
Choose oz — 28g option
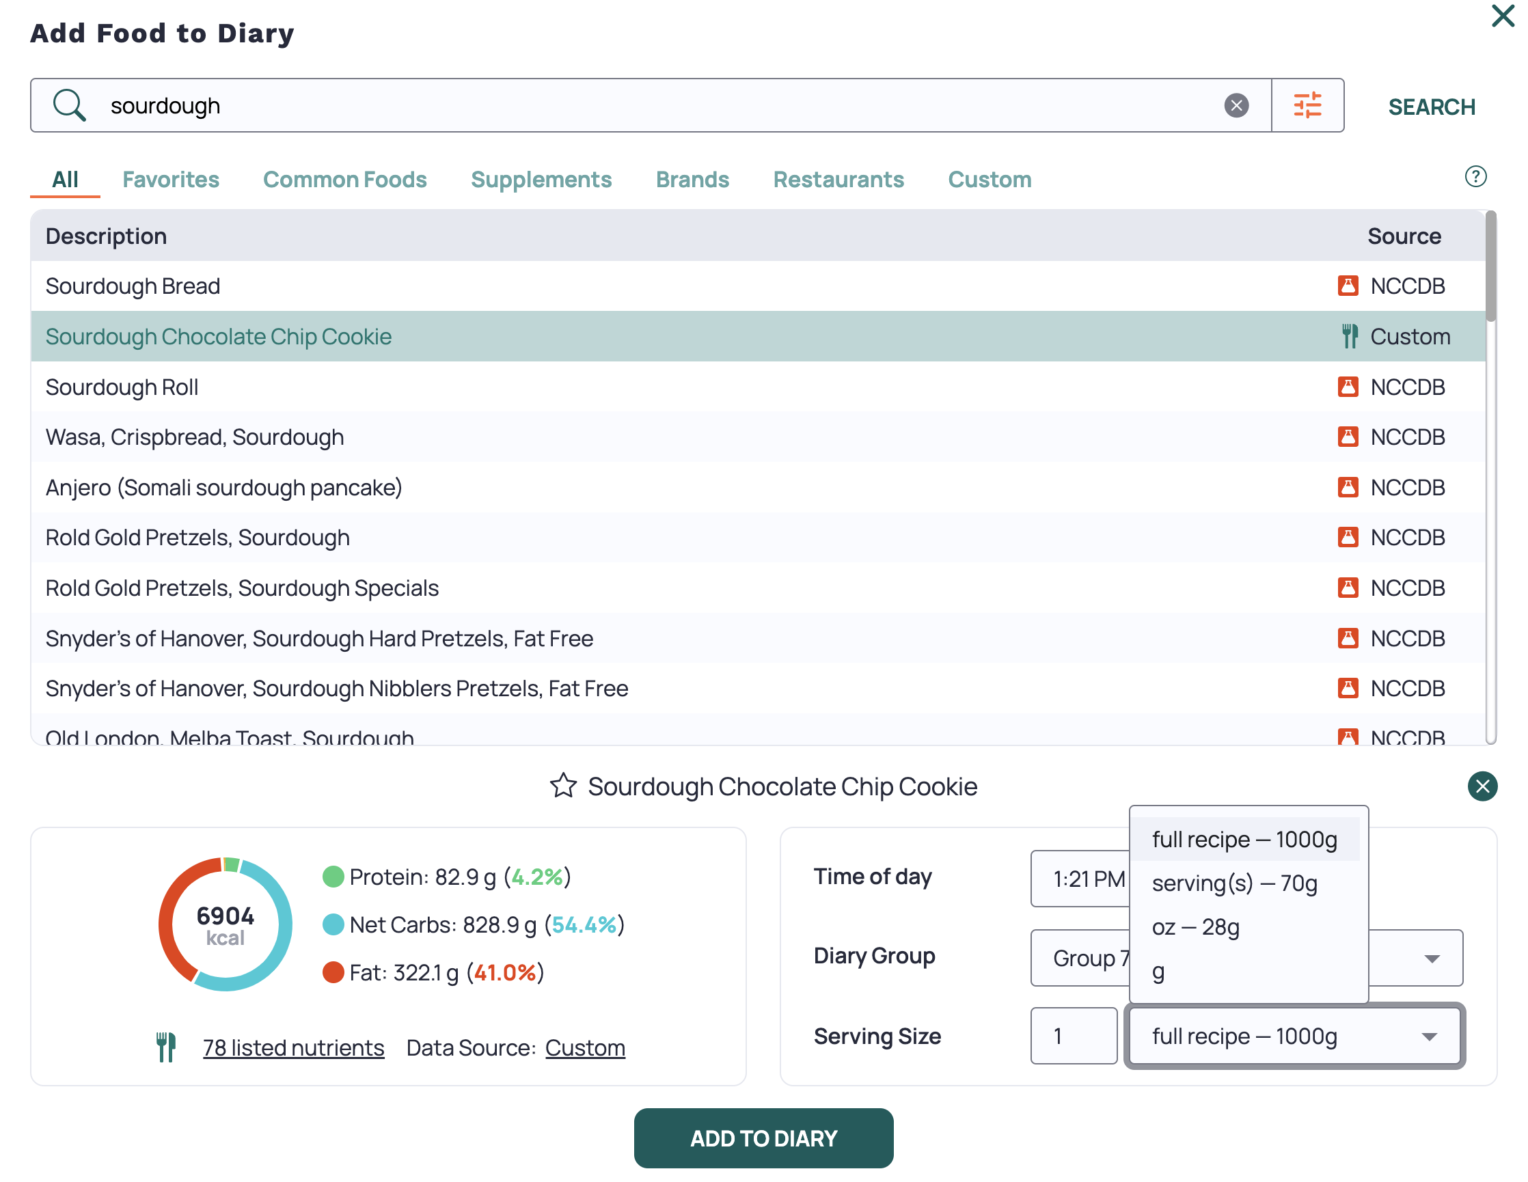[1246, 927]
